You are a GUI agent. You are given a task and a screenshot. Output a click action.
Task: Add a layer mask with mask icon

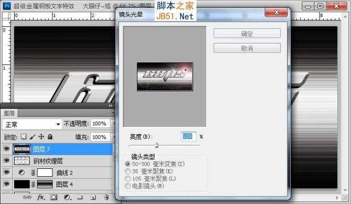tap(54, 197)
